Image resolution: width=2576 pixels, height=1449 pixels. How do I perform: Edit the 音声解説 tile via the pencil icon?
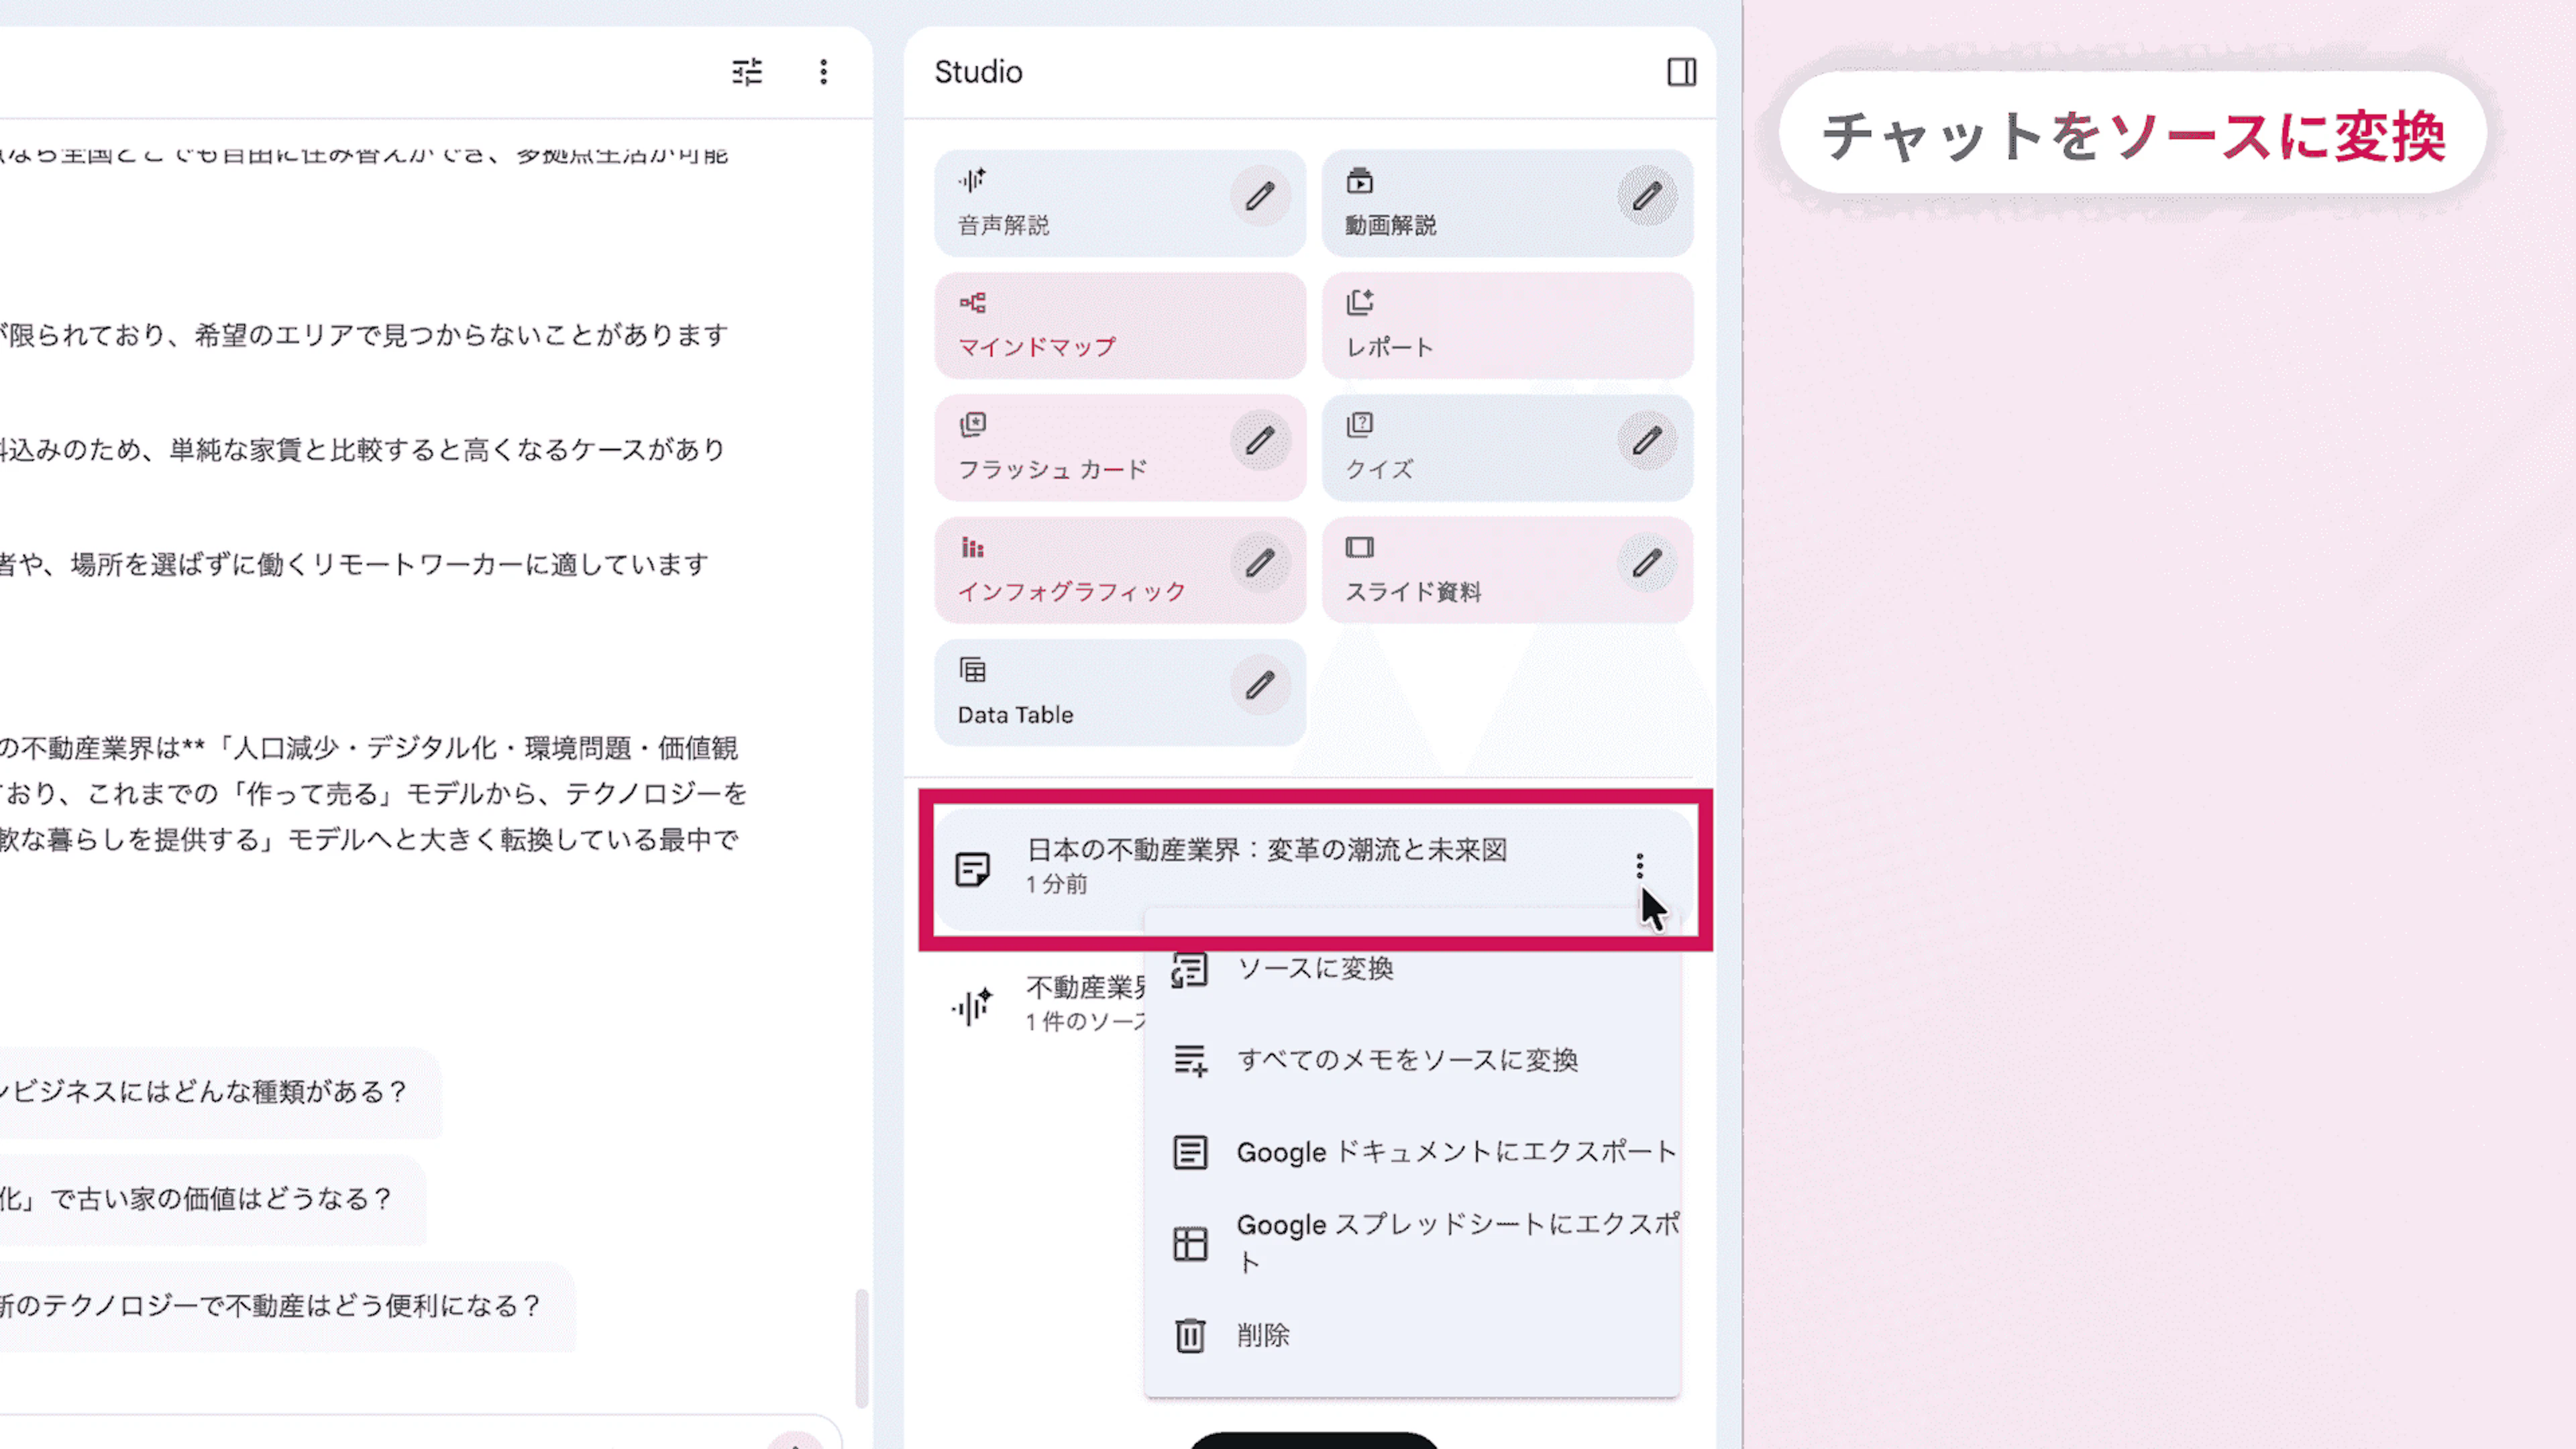1259,196
